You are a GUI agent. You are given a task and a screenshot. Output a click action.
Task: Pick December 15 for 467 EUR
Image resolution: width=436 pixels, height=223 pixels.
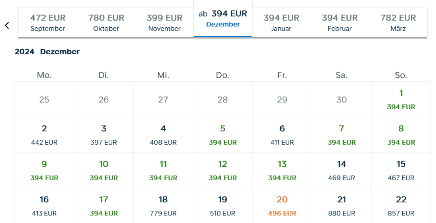pyautogui.click(x=401, y=170)
